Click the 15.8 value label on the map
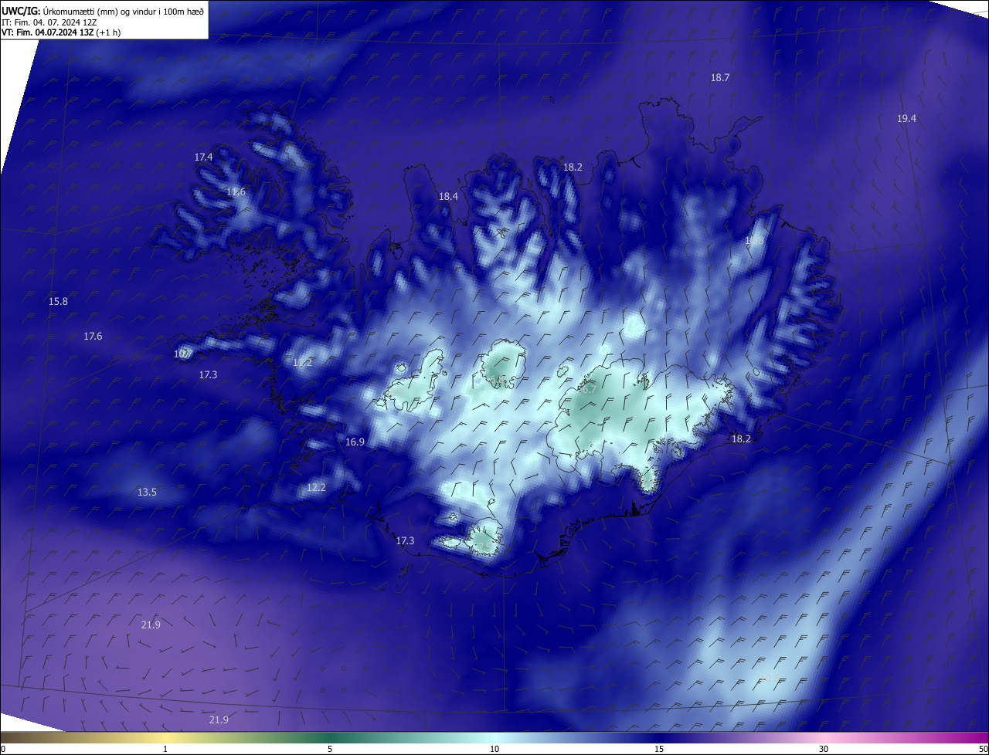The width and height of the screenshot is (989, 755). [x=58, y=301]
